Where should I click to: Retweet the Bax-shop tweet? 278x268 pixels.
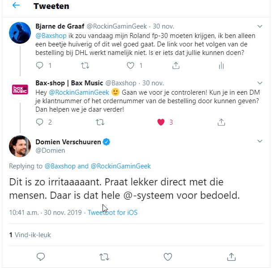[100, 122]
